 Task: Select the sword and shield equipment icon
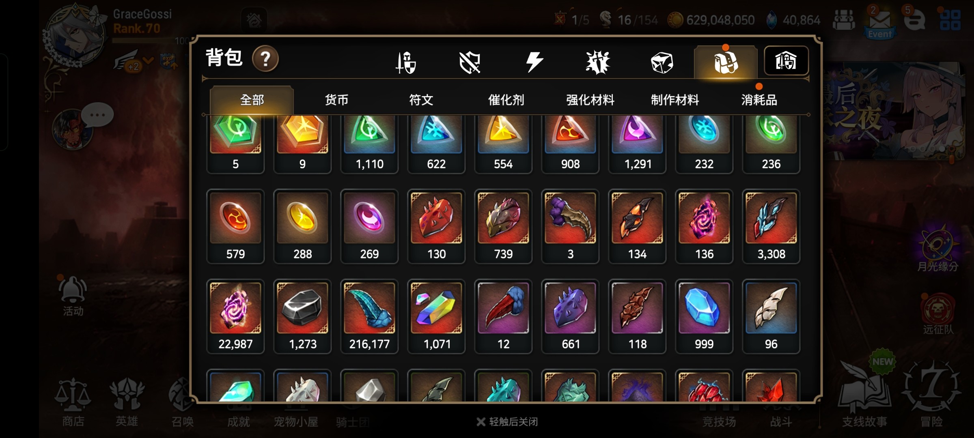pos(406,62)
